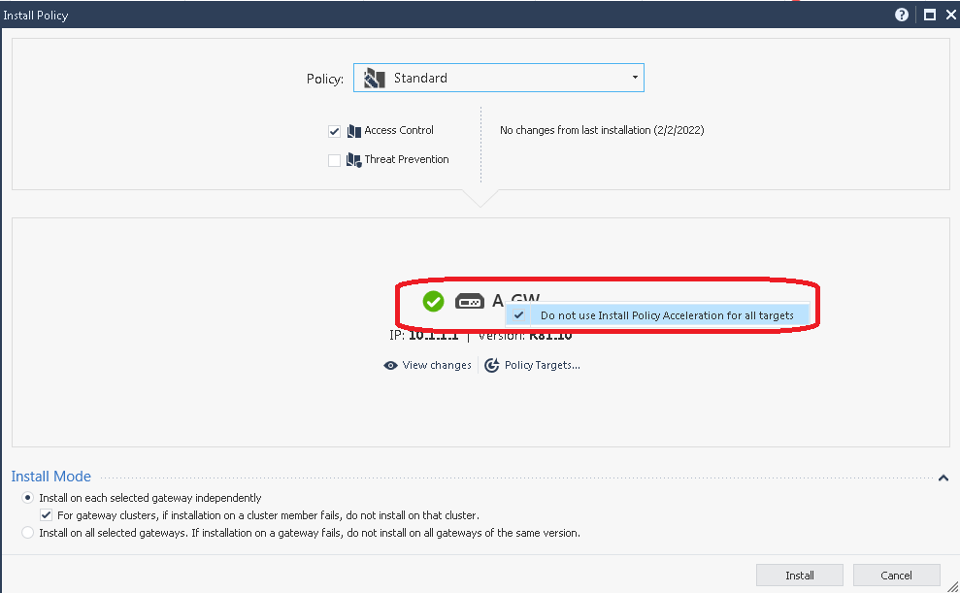
Task: Select the A_GW gateway appliance icon
Action: click(470, 301)
